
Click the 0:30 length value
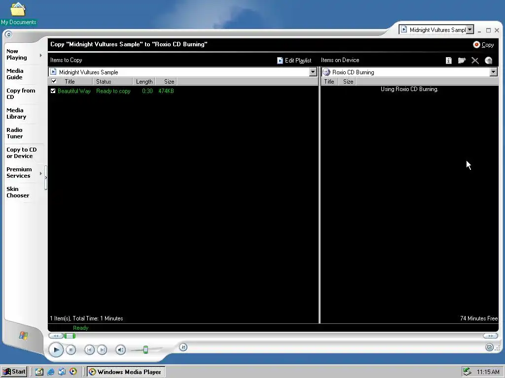point(147,91)
